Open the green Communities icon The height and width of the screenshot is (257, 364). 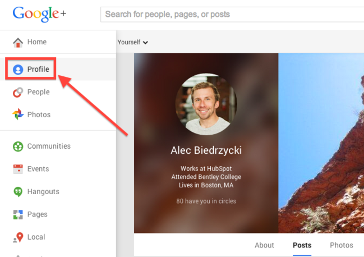[x=18, y=146]
